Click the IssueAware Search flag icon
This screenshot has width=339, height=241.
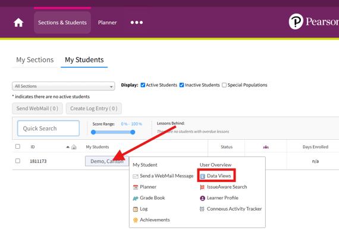pos(202,187)
